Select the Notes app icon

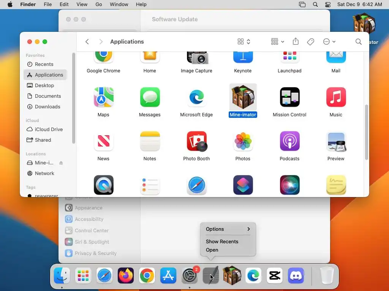tap(150, 141)
